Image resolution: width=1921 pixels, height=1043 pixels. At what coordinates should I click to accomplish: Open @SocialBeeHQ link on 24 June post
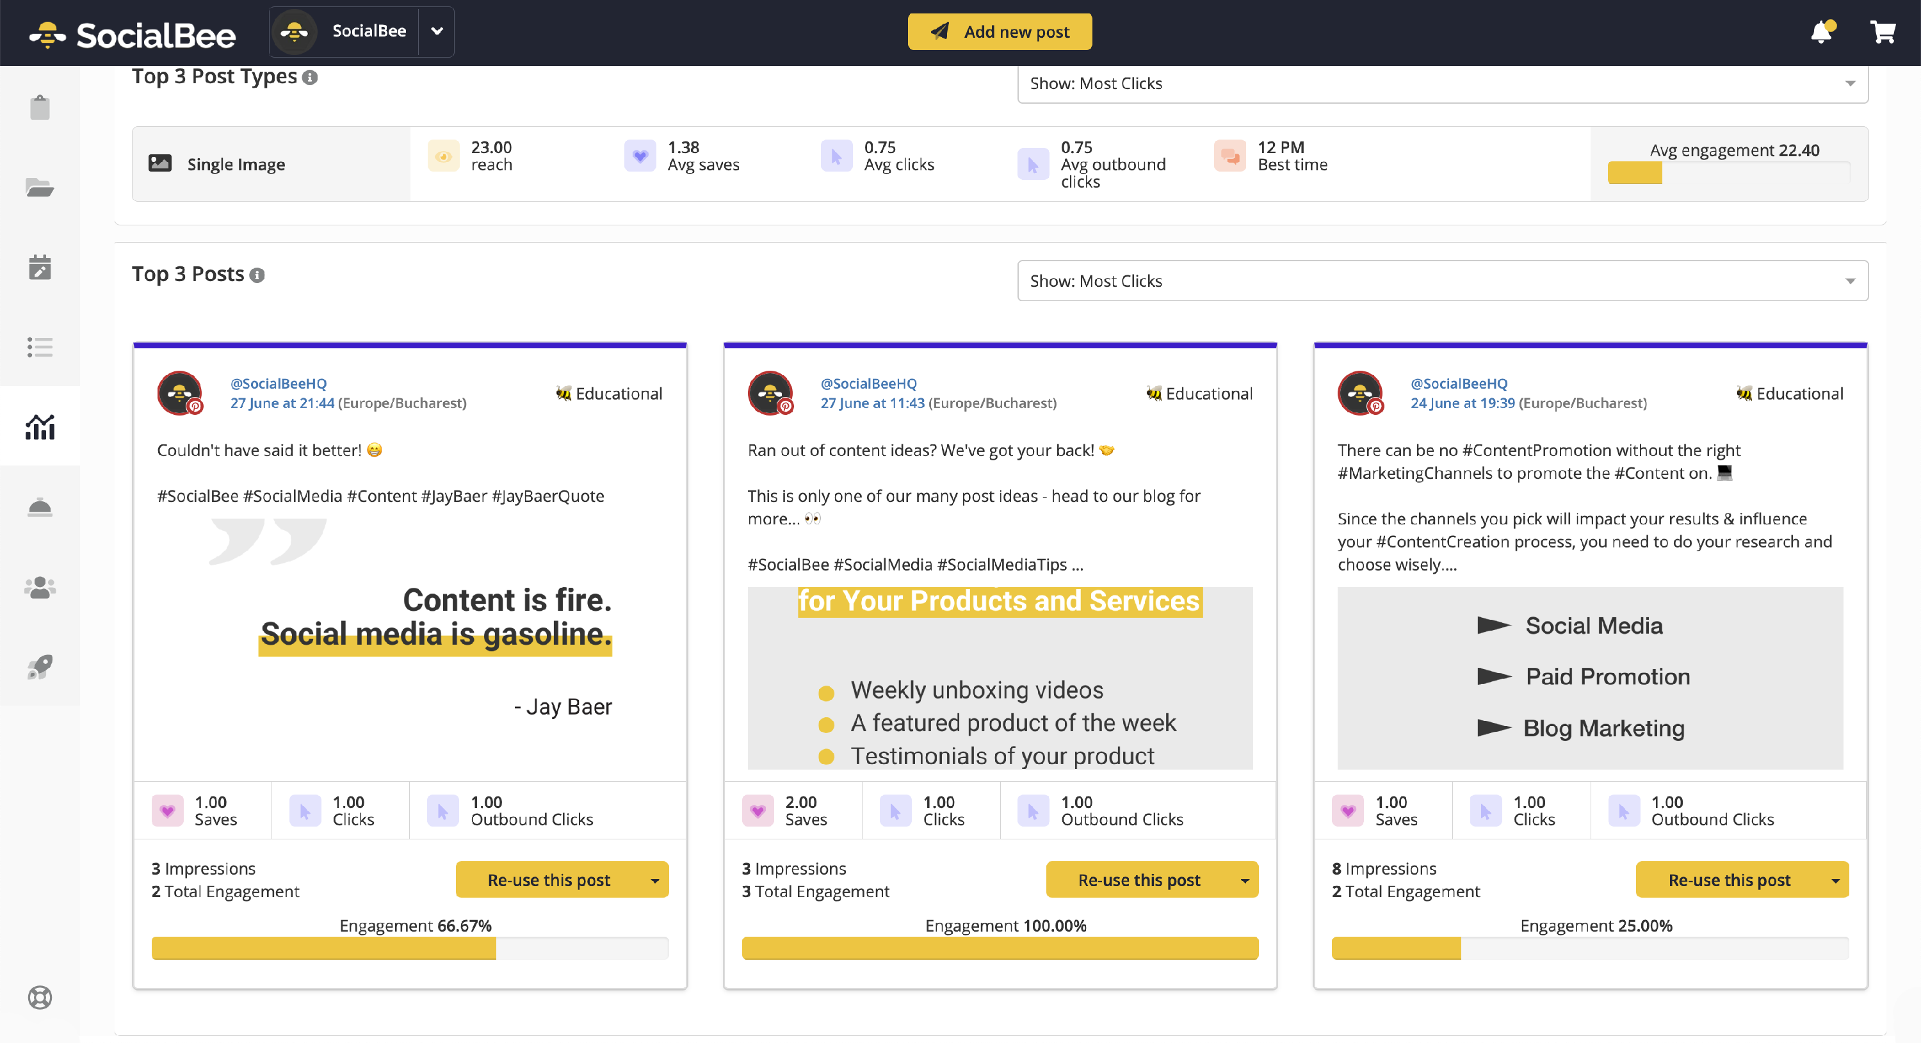[1459, 384]
